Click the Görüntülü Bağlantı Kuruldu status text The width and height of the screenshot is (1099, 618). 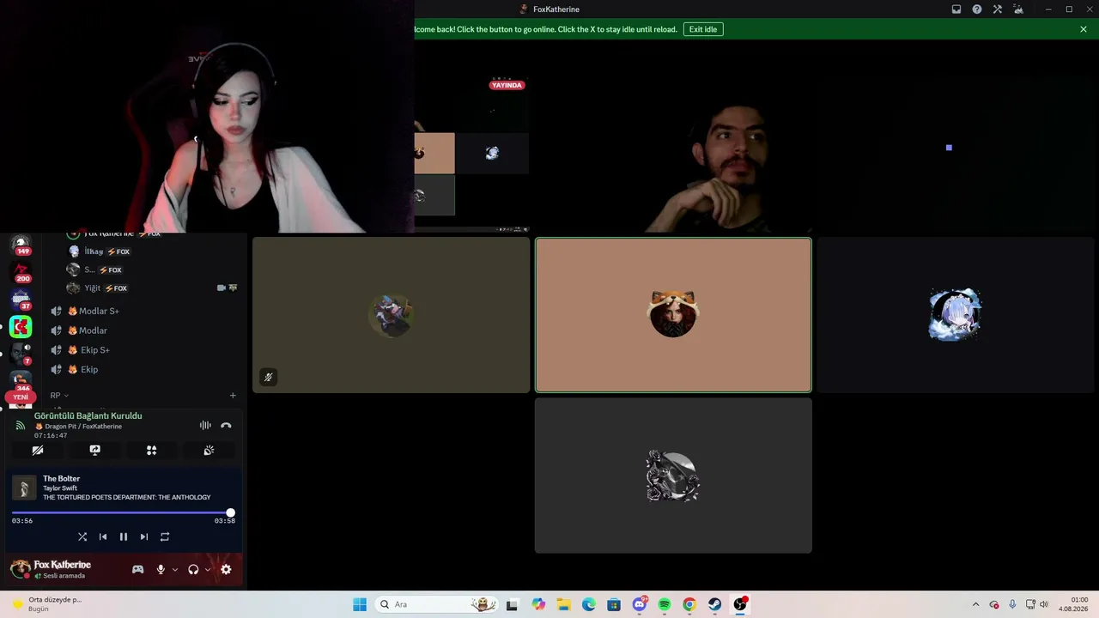[x=88, y=415]
